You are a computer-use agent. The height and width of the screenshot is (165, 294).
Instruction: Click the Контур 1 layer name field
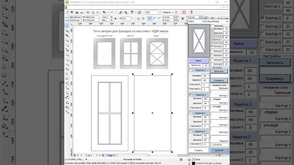(219, 99)
